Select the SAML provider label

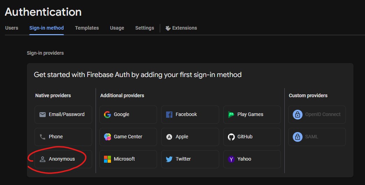tap(312, 137)
